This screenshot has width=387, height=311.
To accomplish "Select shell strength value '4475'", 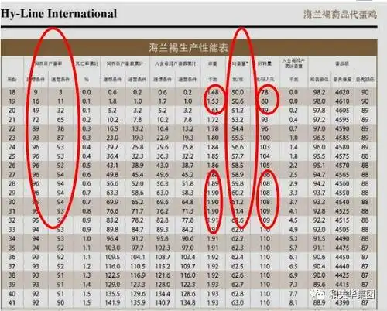I will click(342, 248).
